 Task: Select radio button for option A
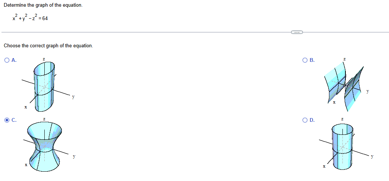7,60
